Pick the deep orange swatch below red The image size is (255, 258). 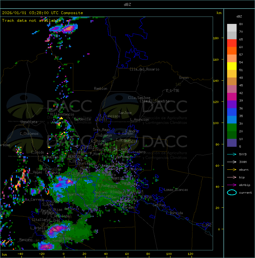tap(232, 51)
